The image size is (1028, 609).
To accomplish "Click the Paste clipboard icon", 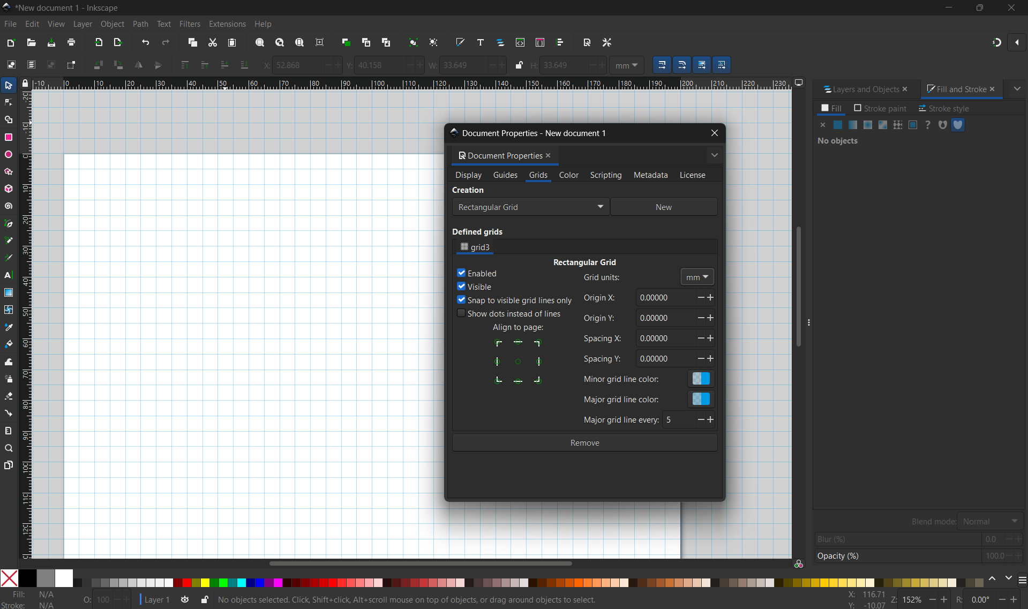I will (232, 42).
